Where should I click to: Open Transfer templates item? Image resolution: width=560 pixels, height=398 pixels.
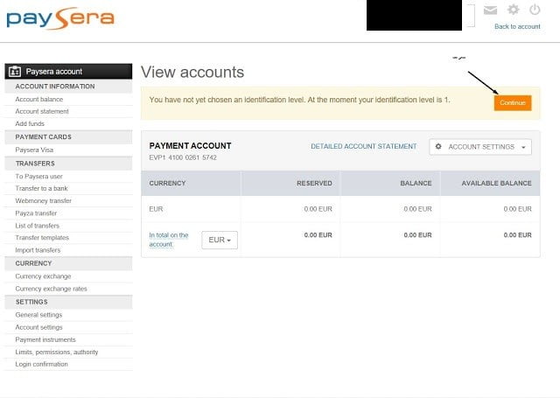(x=42, y=237)
